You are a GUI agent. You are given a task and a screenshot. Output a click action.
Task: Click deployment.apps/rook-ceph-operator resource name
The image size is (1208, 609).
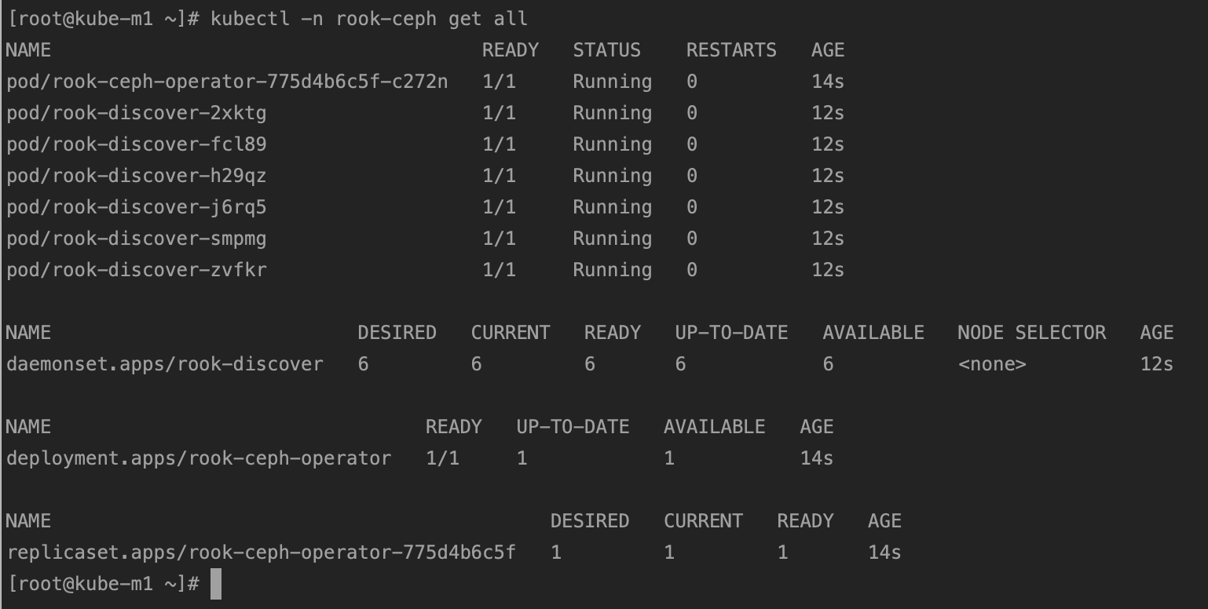[x=199, y=458]
